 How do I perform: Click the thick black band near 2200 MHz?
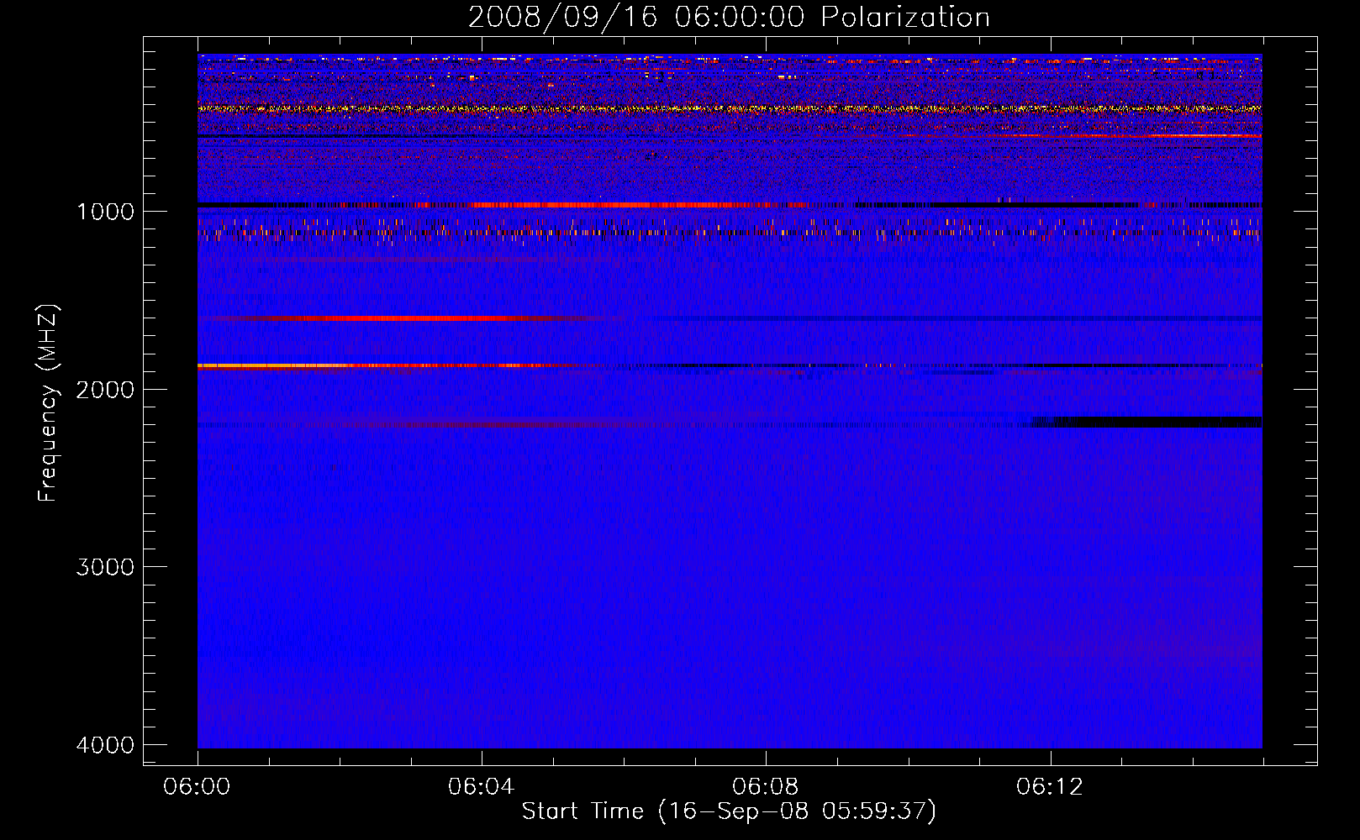(1147, 422)
